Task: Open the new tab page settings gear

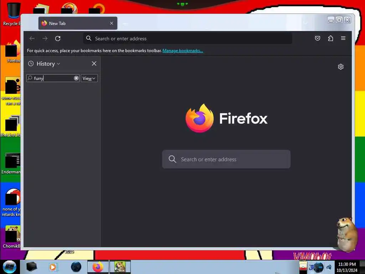Action: 340,67
